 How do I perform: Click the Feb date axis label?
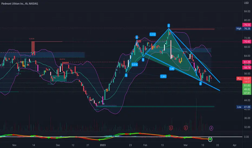[x=145, y=145]
